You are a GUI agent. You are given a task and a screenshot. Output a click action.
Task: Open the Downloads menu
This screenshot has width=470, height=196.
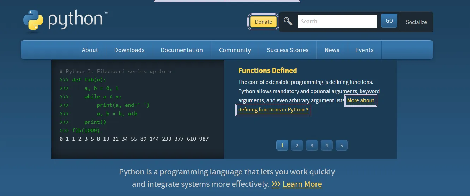pyautogui.click(x=129, y=50)
